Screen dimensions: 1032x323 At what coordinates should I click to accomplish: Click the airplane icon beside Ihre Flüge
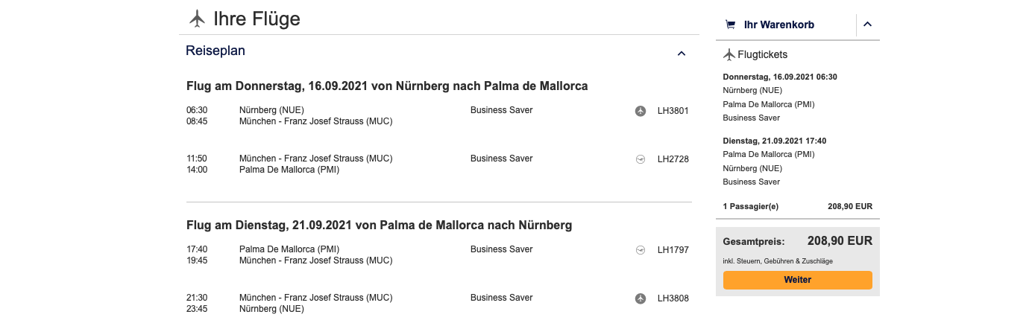pyautogui.click(x=197, y=18)
